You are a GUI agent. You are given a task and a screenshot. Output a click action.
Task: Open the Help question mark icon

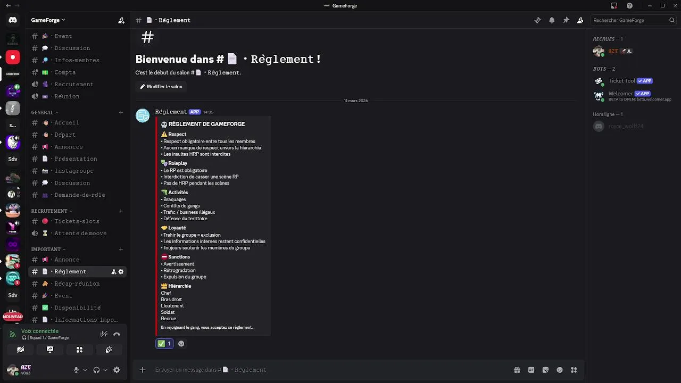click(x=630, y=6)
